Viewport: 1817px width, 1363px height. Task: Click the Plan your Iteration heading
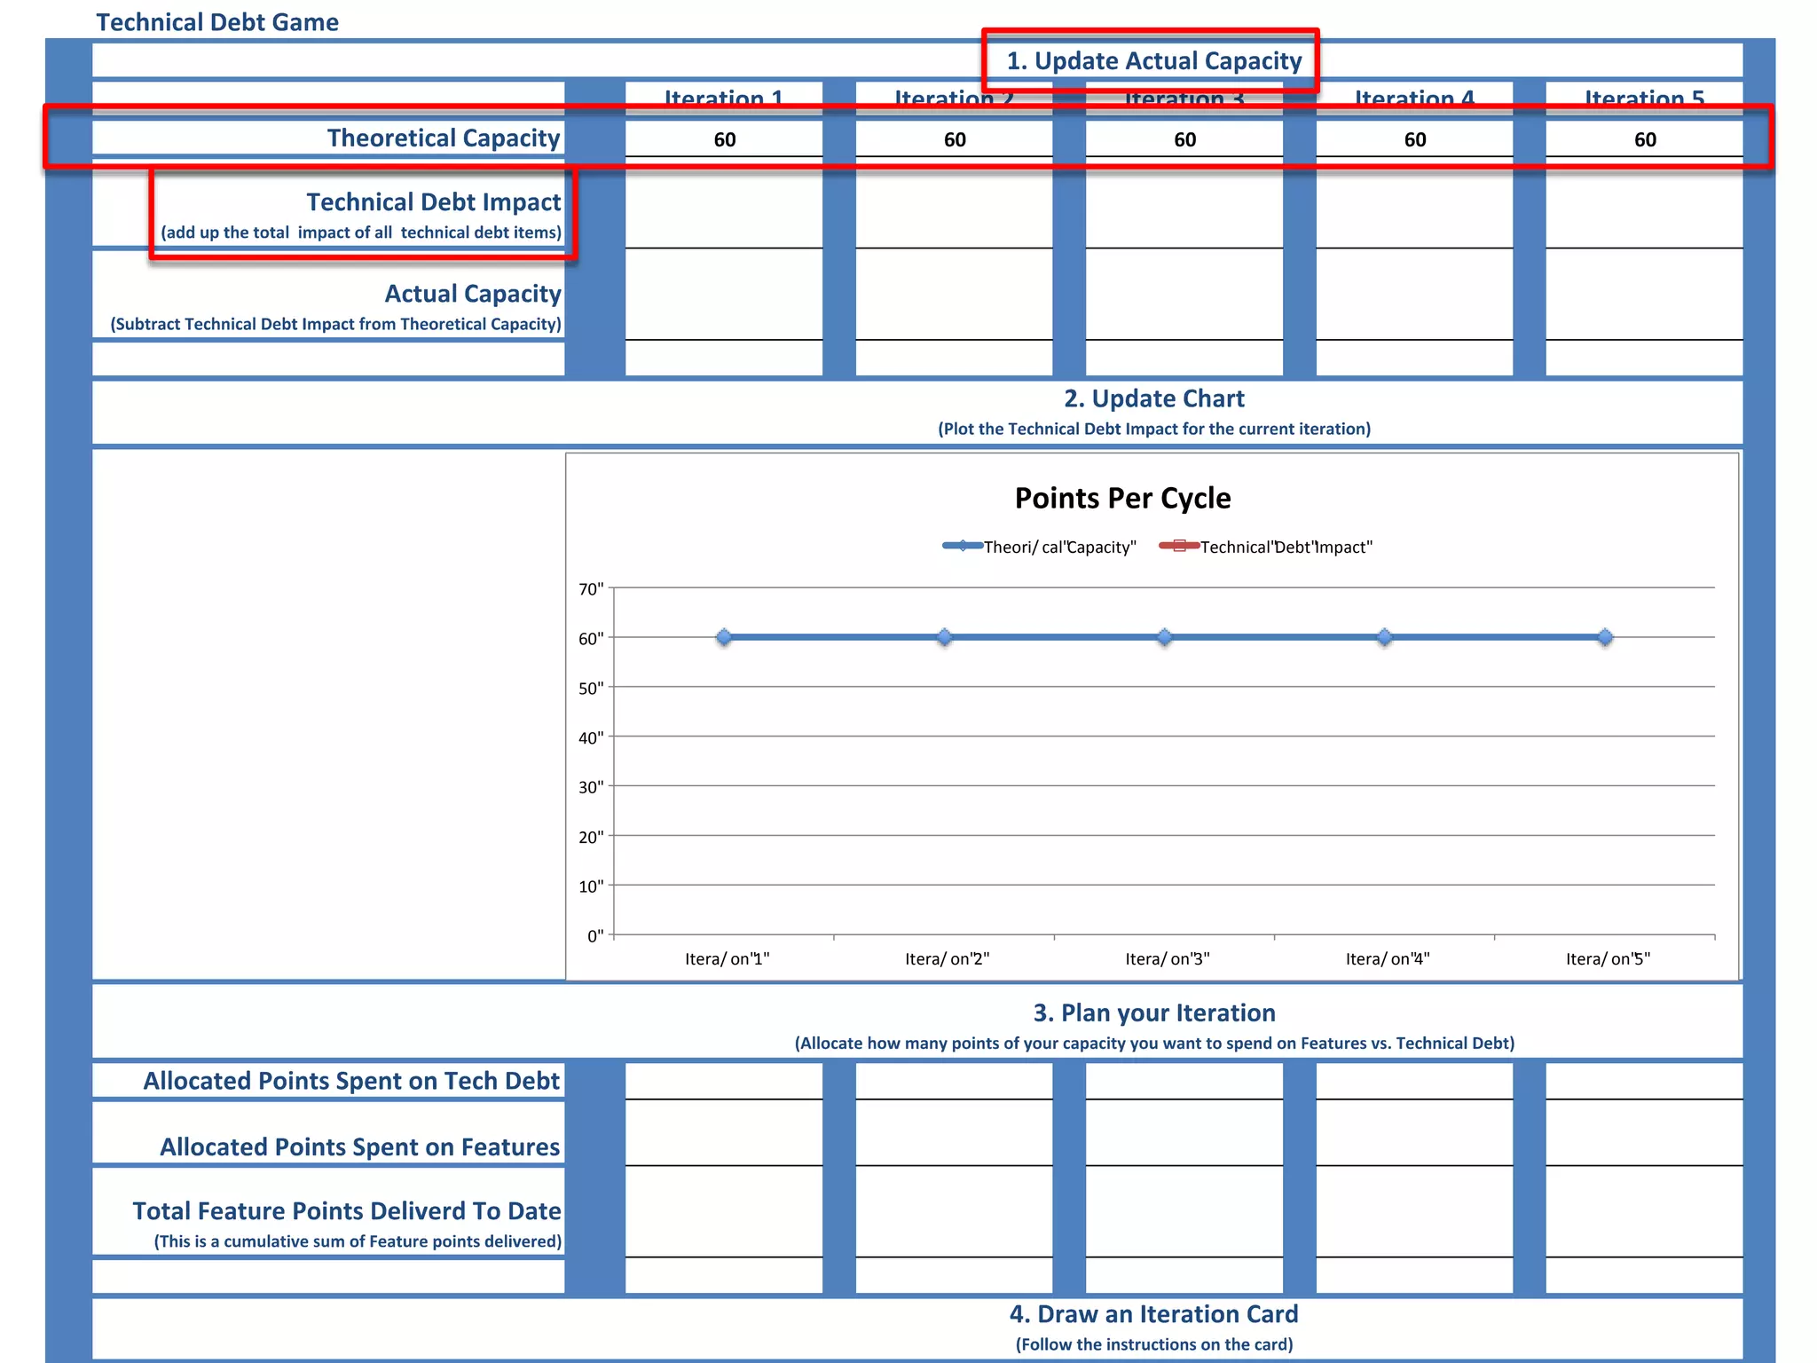point(1153,1012)
